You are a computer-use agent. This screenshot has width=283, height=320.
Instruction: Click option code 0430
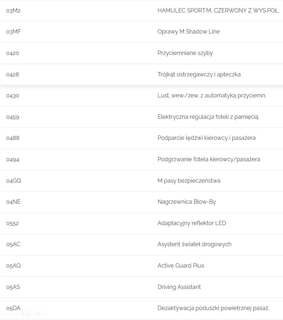(x=12, y=96)
